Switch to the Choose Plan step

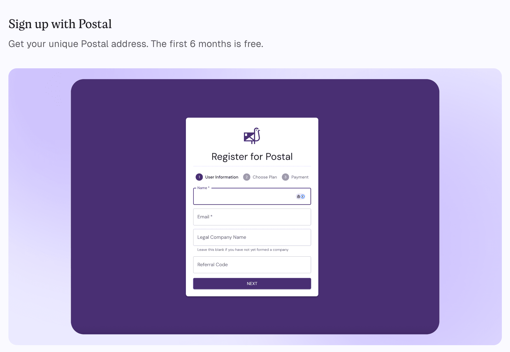[264, 177]
